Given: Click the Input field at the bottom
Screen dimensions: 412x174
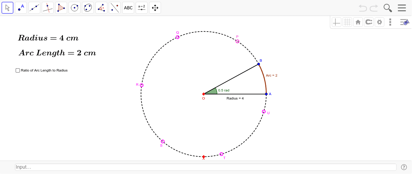Looking at the screenshot, I should coord(206,167).
